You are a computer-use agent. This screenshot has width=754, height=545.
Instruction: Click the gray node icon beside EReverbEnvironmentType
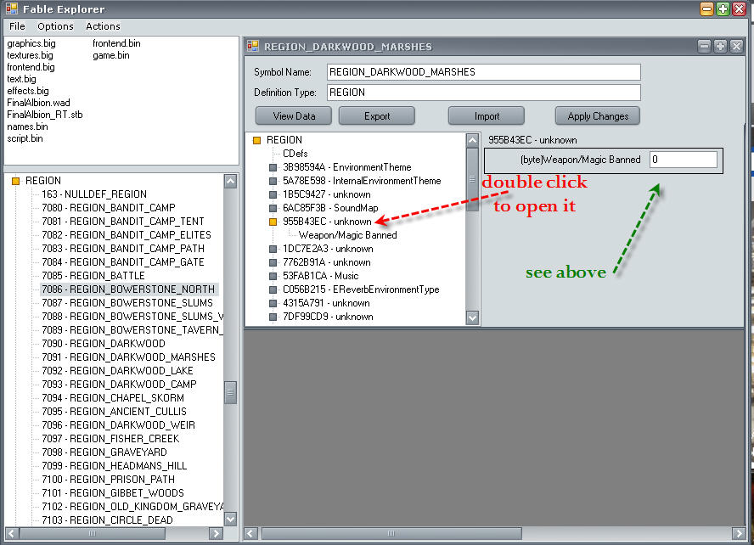point(273,289)
